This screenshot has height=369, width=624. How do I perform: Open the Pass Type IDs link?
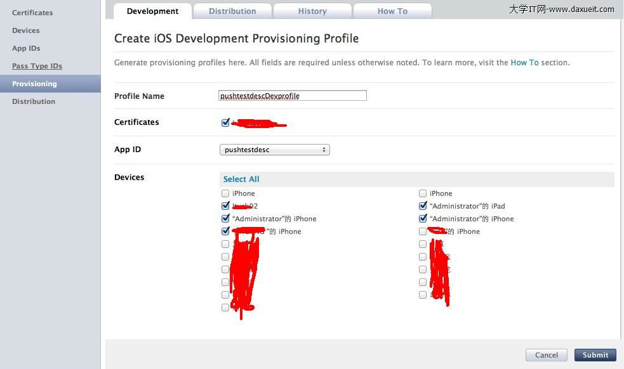coord(37,66)
